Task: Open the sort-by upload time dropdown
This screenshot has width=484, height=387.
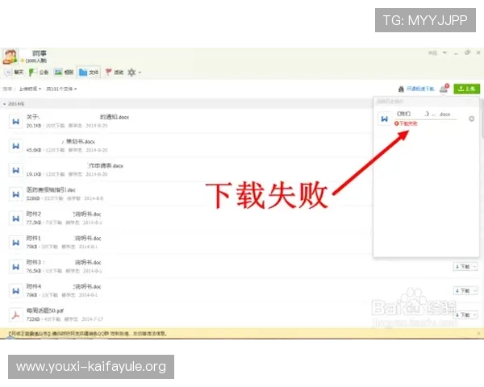Action: [30, 89]
